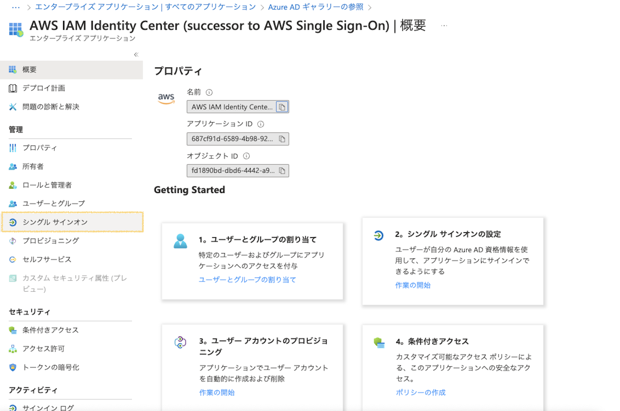Open the more options ellipsis beside title
This screenshot has width=620, height=411.
[444, 26]
